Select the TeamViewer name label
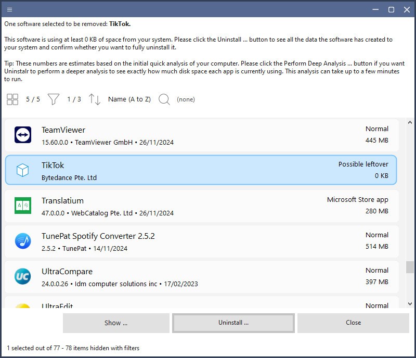Viewport: 416px width, 358px height. (x=63, y=130)
